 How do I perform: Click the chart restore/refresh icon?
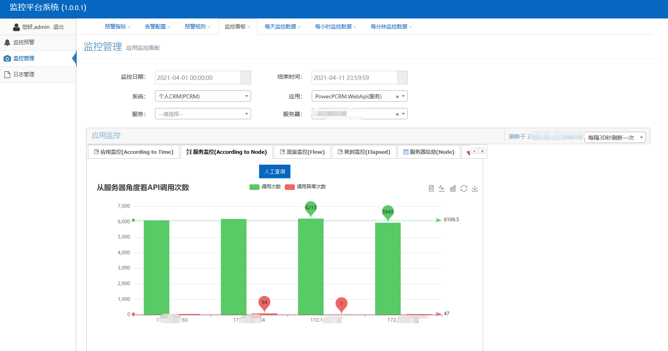464,188
